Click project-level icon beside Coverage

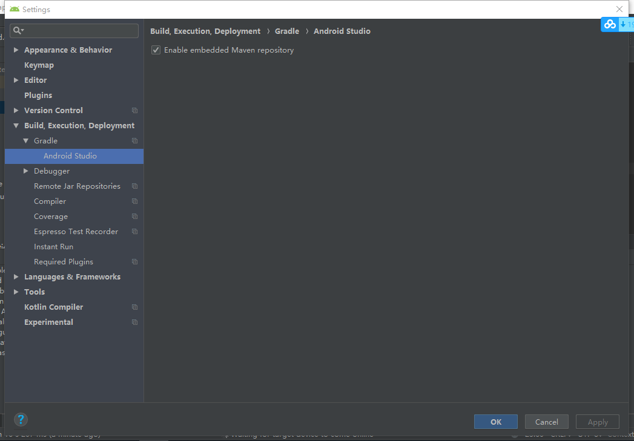[134, 217]
